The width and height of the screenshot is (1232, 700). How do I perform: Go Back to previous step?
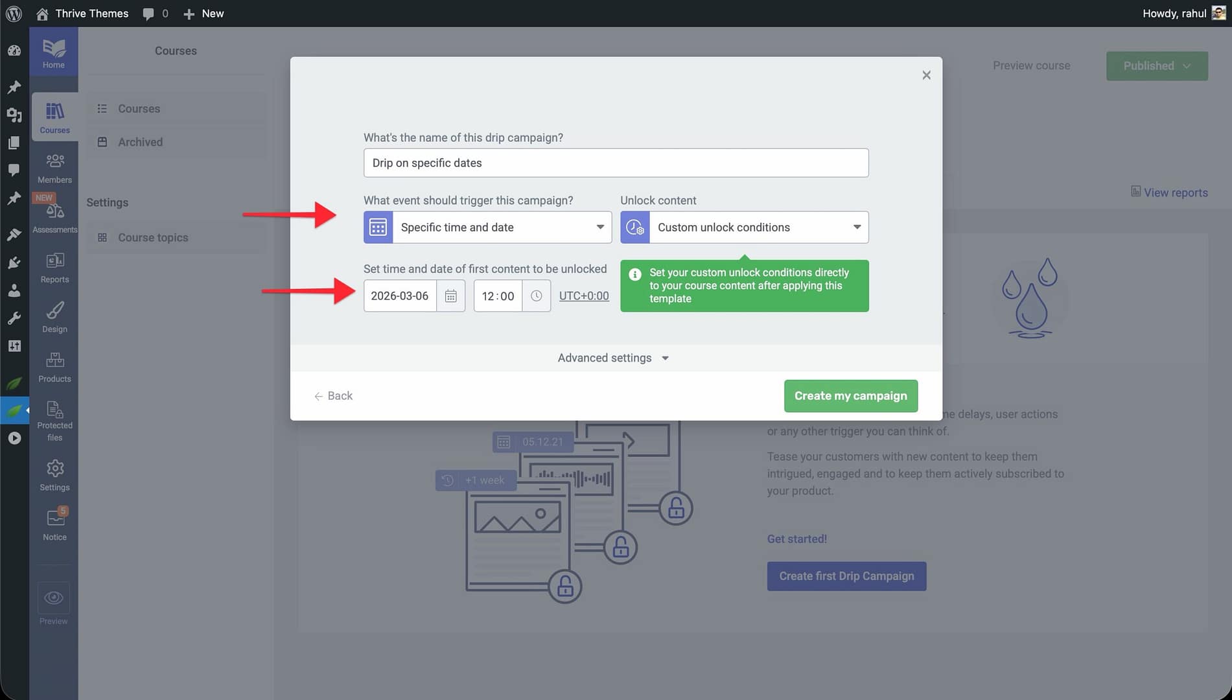tap(334, 396)
